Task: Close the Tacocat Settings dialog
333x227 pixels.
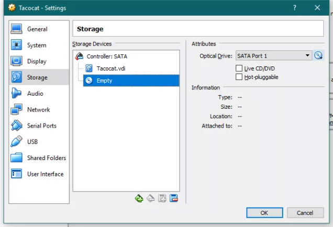Action: [x=317, y=8]
